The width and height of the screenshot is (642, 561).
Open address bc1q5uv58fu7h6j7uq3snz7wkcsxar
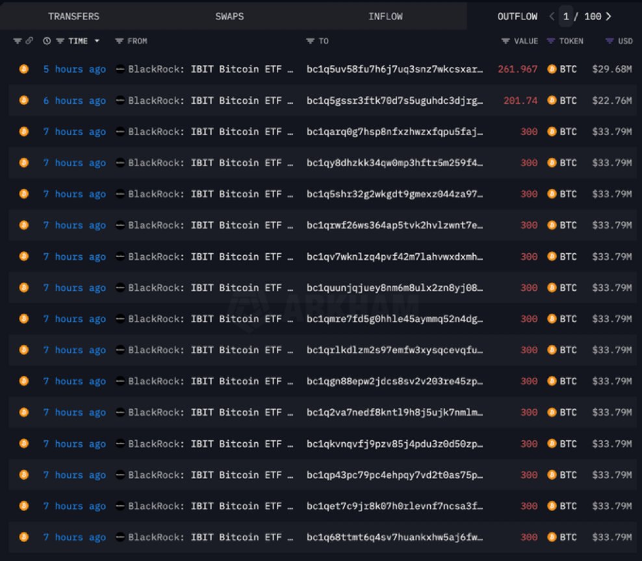(x=394, y=69)
